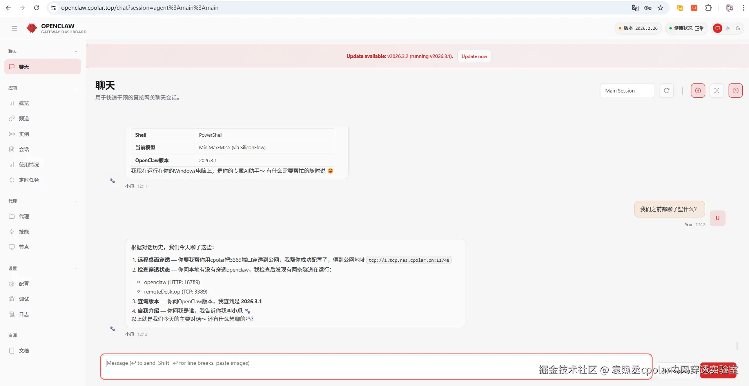The width and height of the screenshot is (749, 386).
Task: Collapse the 聊天 sidebar group using its minus
Action: pos(76,51)
